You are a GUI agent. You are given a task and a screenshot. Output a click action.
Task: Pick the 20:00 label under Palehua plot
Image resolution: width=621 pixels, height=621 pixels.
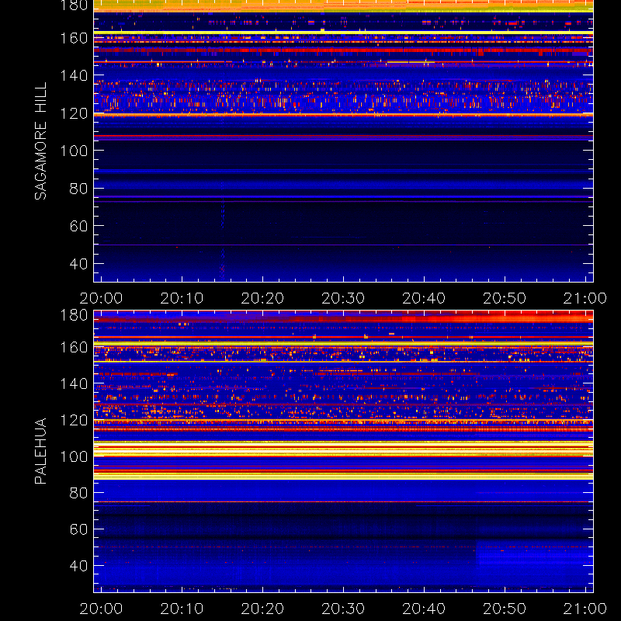click(101, 609)
